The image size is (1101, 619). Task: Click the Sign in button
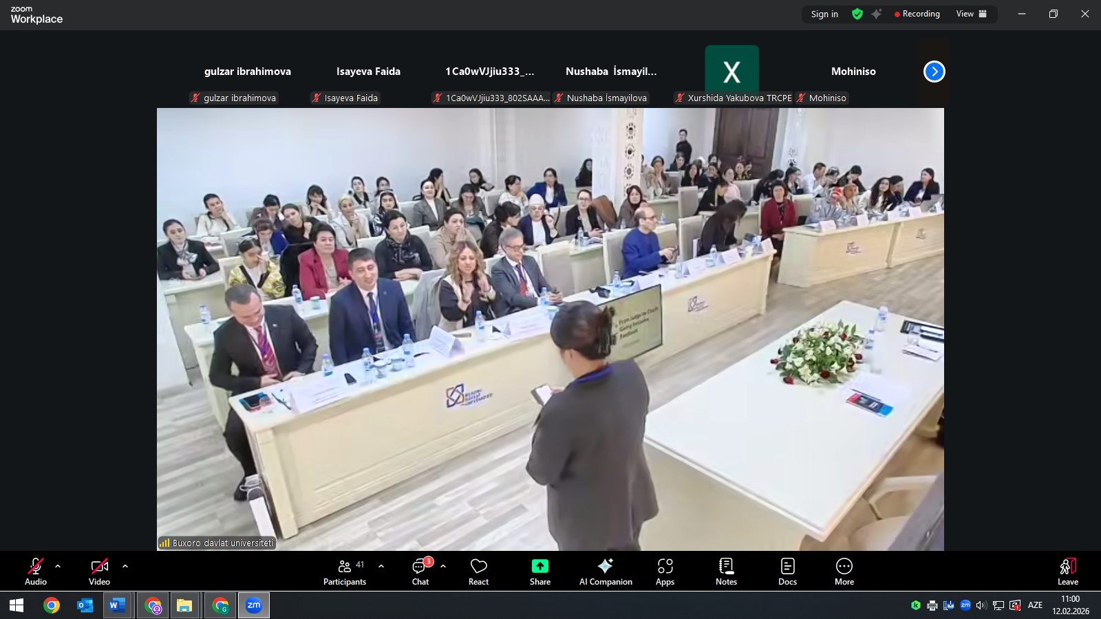824,14
